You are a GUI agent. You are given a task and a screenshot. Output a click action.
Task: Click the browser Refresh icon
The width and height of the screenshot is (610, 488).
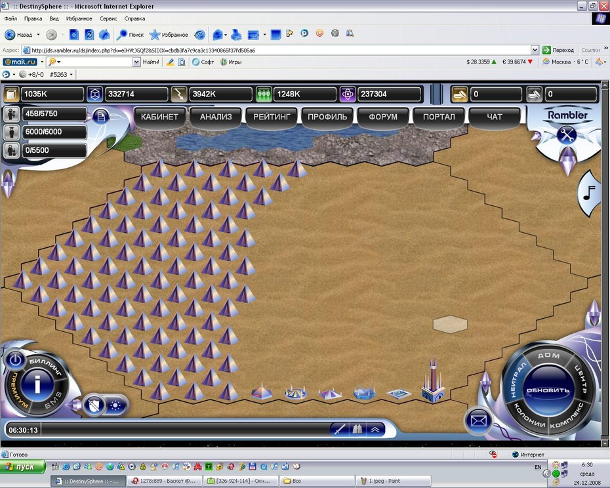pyautogui.click(x=89, y=35)
